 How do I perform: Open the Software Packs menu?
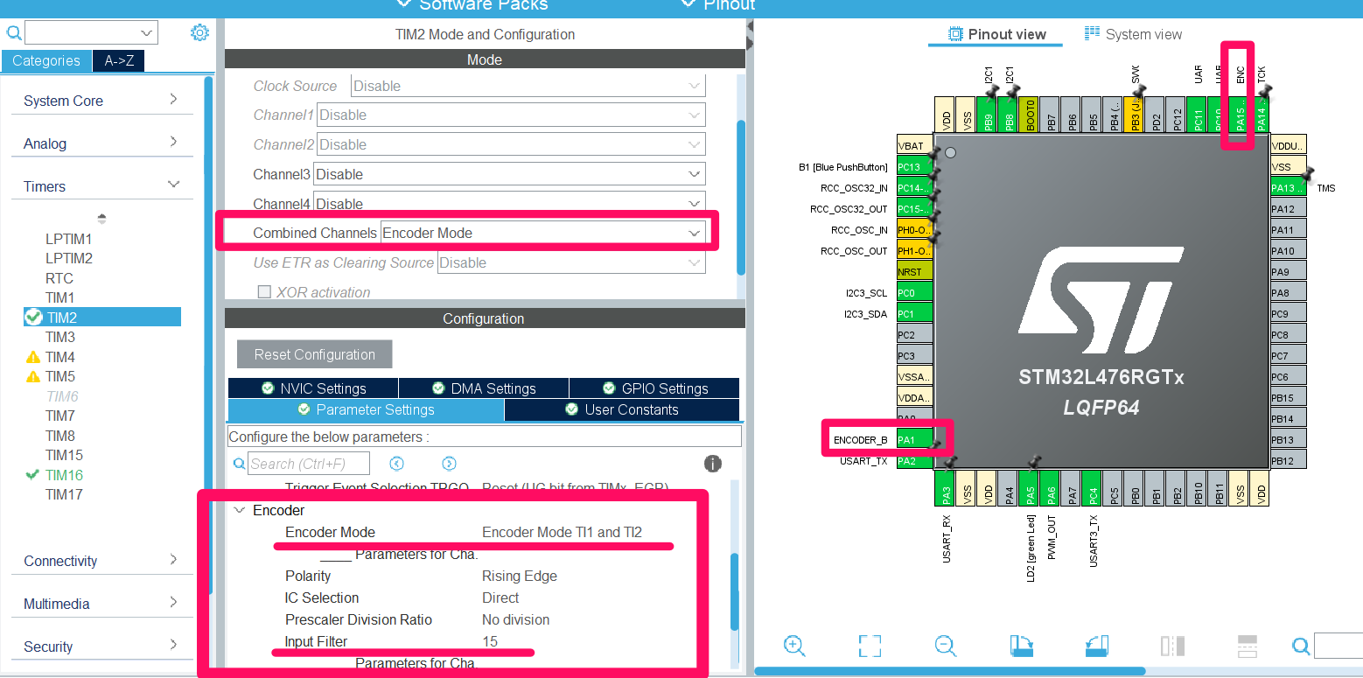pos(472,4)
